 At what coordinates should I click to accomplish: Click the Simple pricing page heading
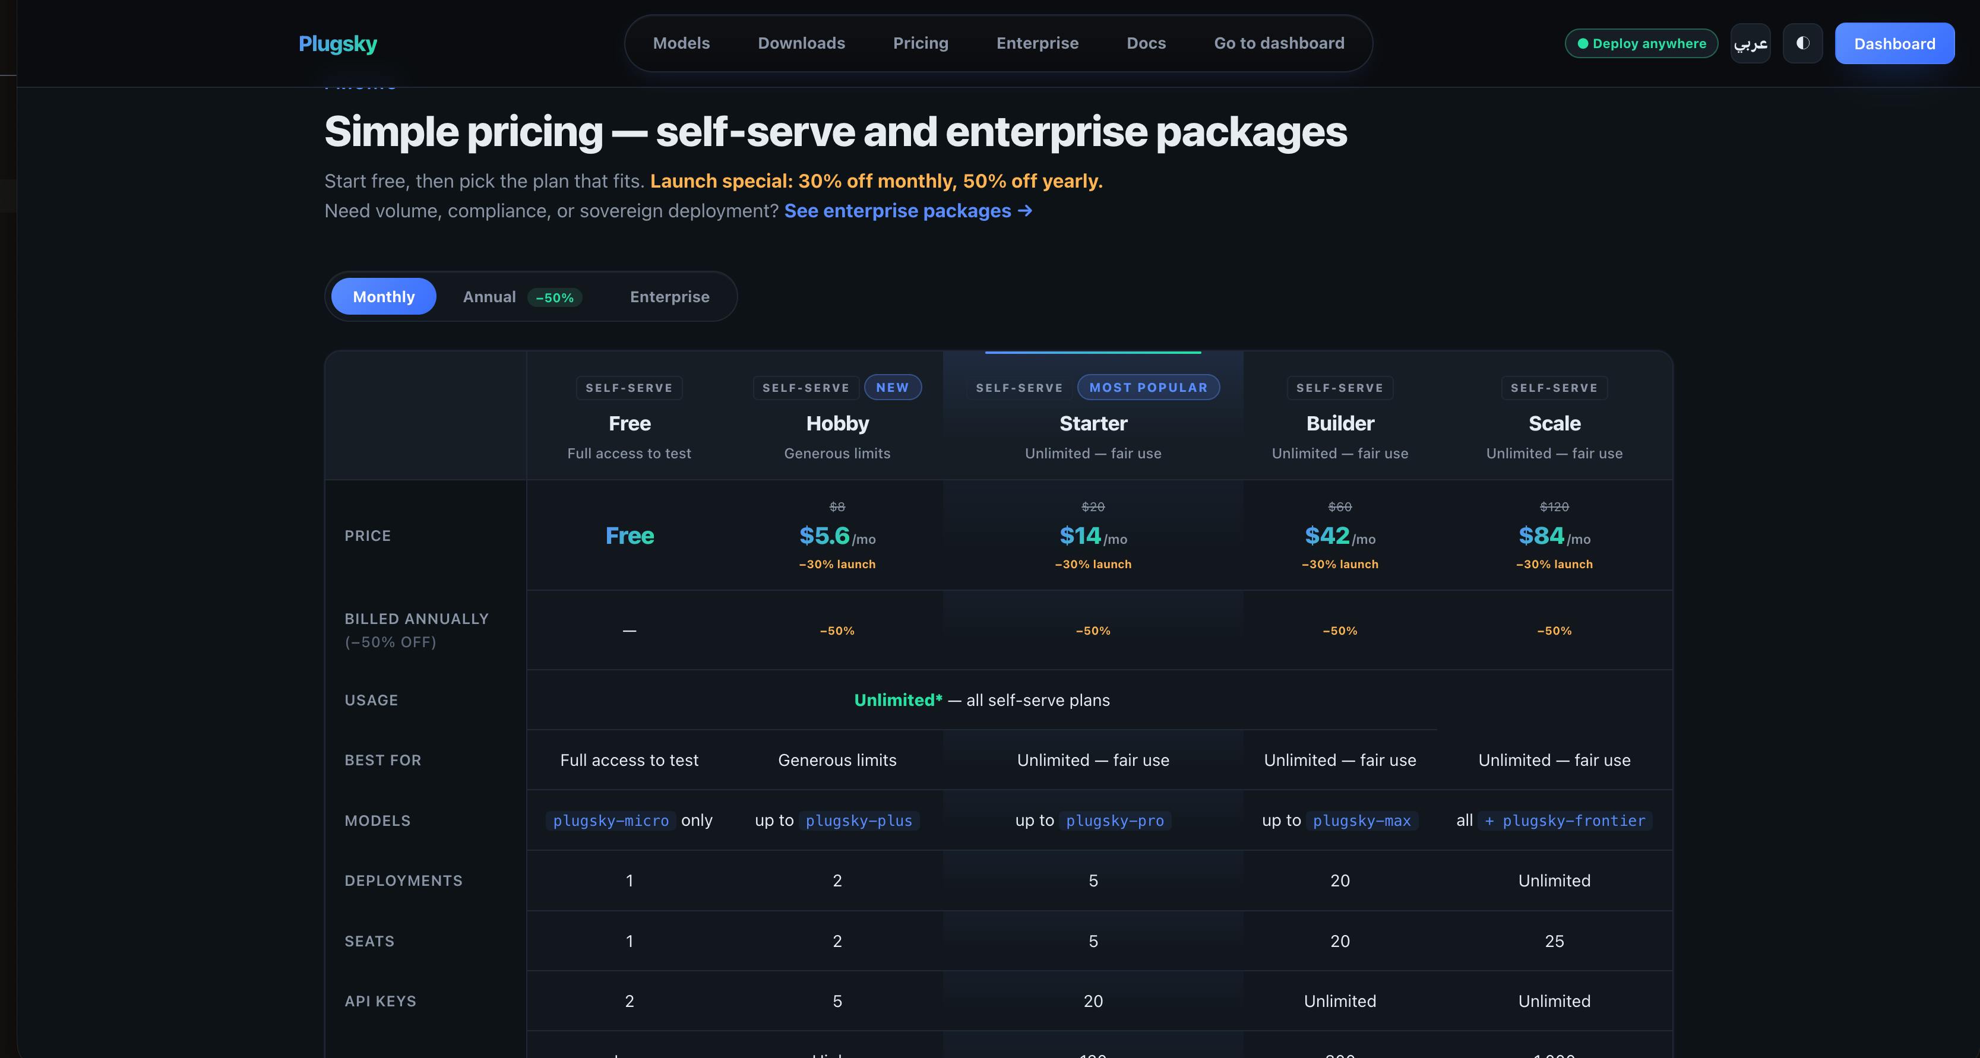tap(836, 131)
